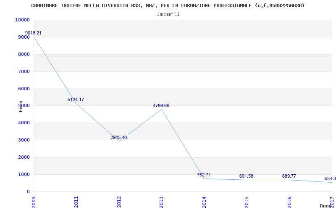Click the 'Euro' y-axis label
Screen dimensions: 336x210
click(x=21, y=106)
